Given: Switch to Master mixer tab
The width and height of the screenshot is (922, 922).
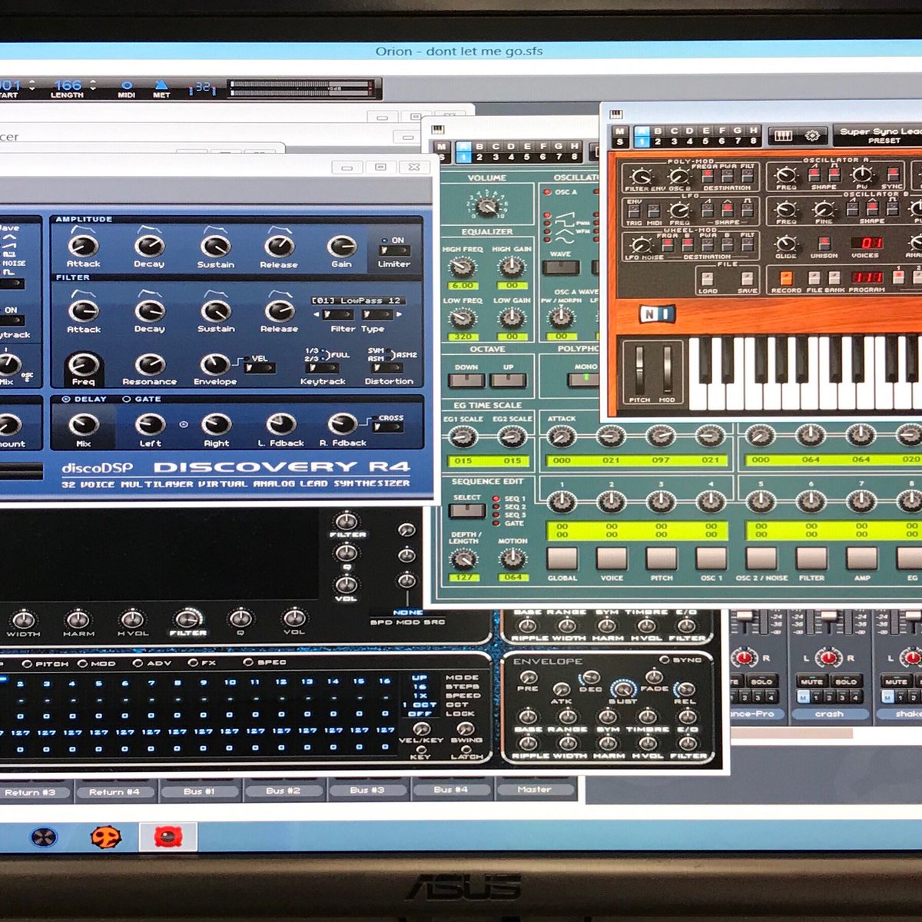Looking at the screenshot, I should tap(535, 789).
